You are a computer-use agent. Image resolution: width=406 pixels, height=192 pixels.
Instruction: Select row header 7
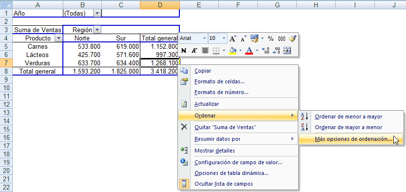(x=6, y=63)
